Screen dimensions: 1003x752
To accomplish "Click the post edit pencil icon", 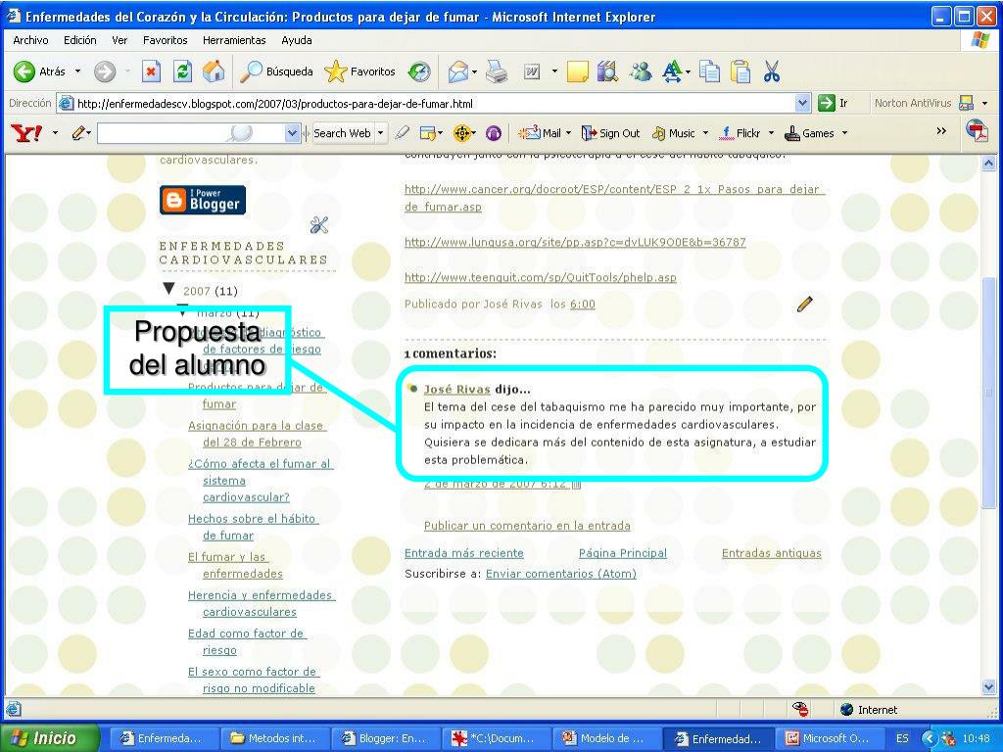I will [x=805, y=304].
